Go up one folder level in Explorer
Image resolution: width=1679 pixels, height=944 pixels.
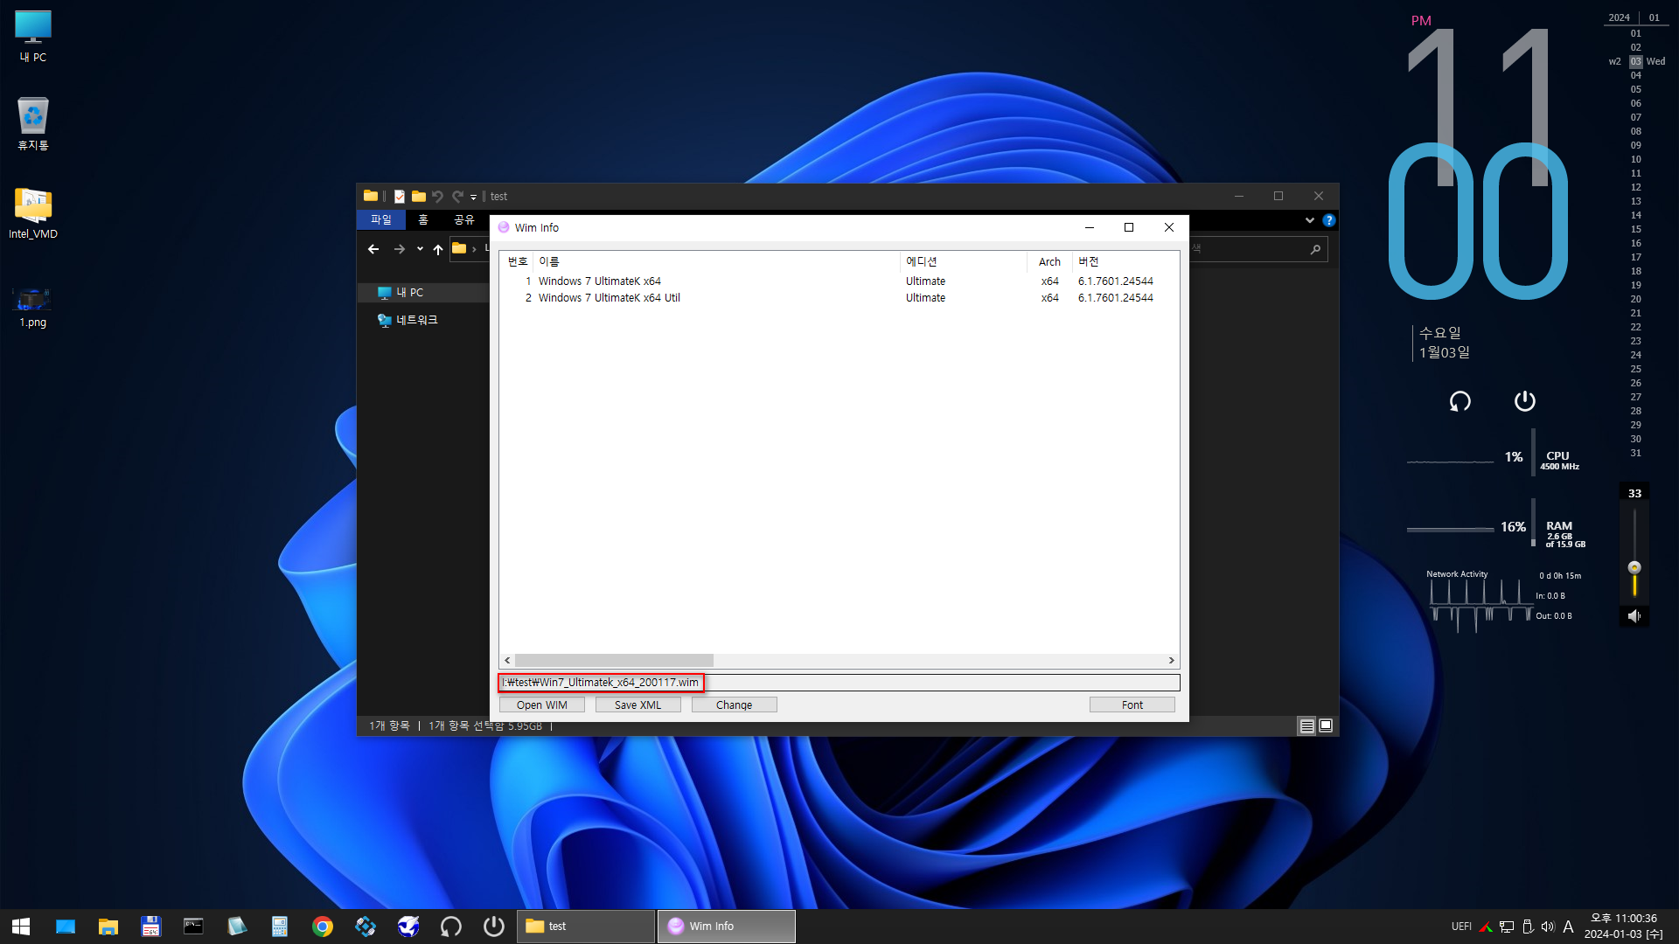point(438,249)
